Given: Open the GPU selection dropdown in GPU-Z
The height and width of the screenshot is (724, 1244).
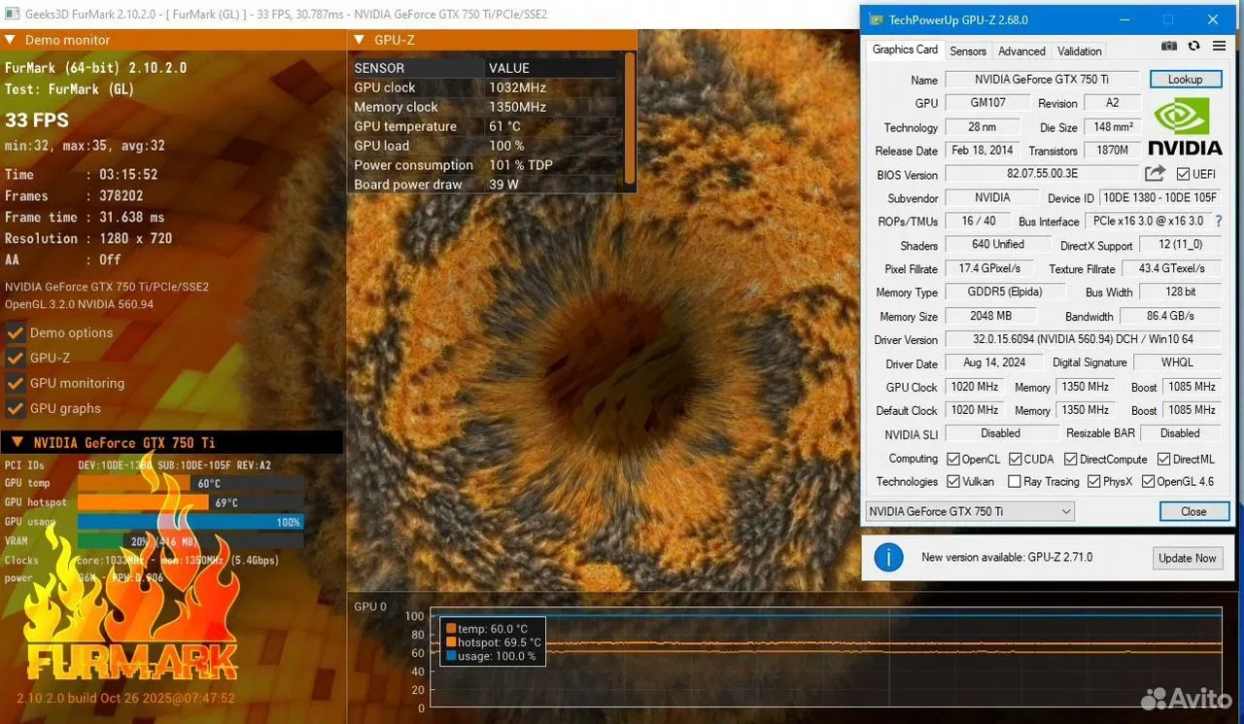Looking at the screenshot, I should 970,511.
